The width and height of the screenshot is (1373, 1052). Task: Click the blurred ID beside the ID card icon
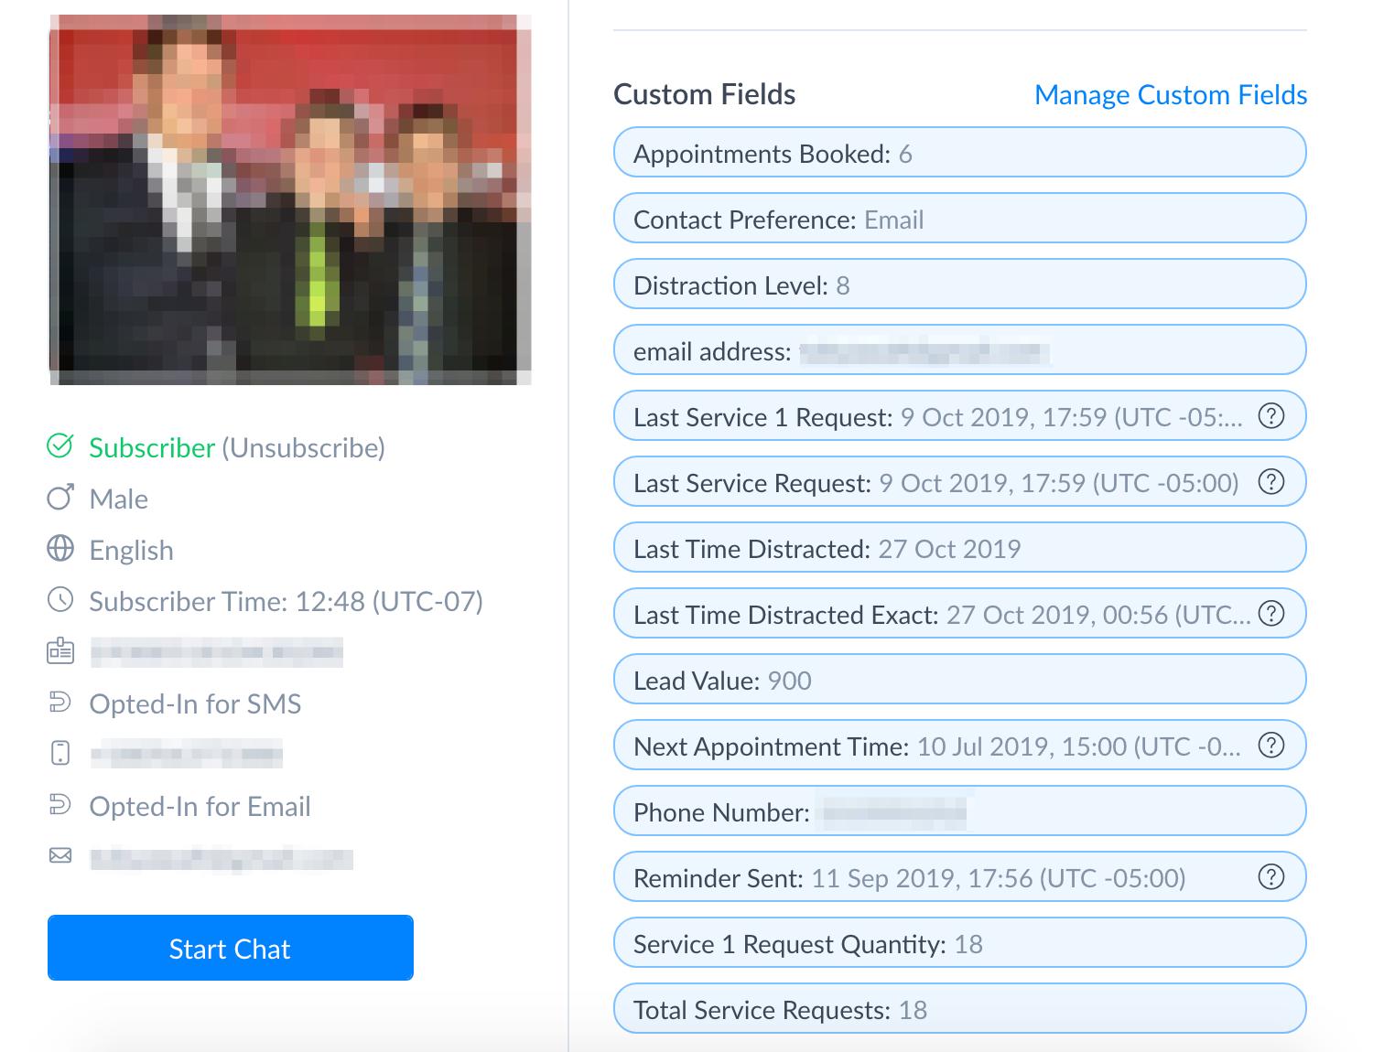pyautogui.click(x=216, y=652)
